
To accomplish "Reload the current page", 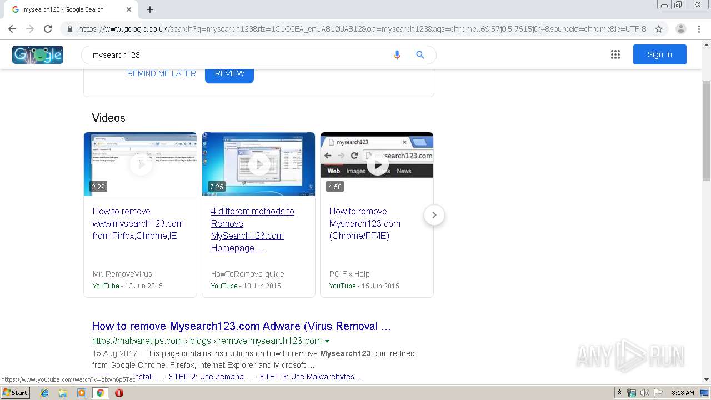I will 48,29.
